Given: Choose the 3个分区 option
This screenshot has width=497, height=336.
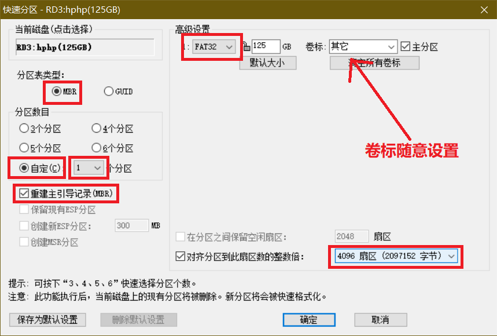Looking at the screenshot, I should click(x=24, y=128).
